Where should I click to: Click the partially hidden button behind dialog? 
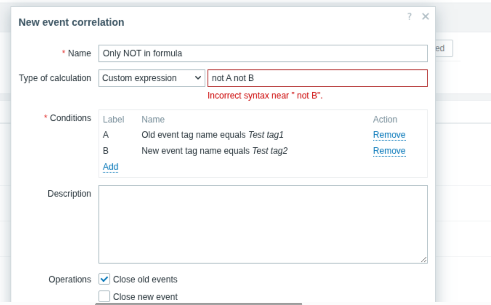click(x=444, y=48)
